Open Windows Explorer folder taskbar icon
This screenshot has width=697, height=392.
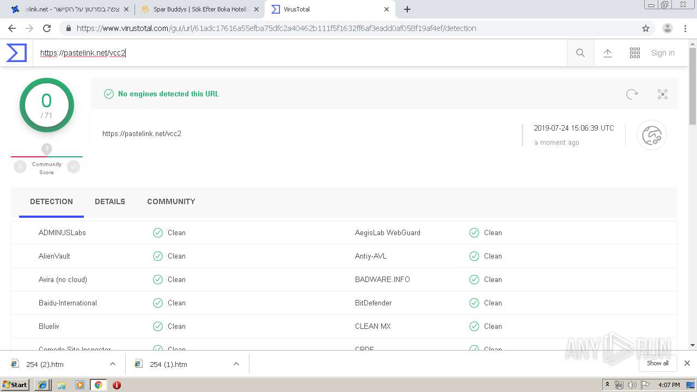coord(62,385)
